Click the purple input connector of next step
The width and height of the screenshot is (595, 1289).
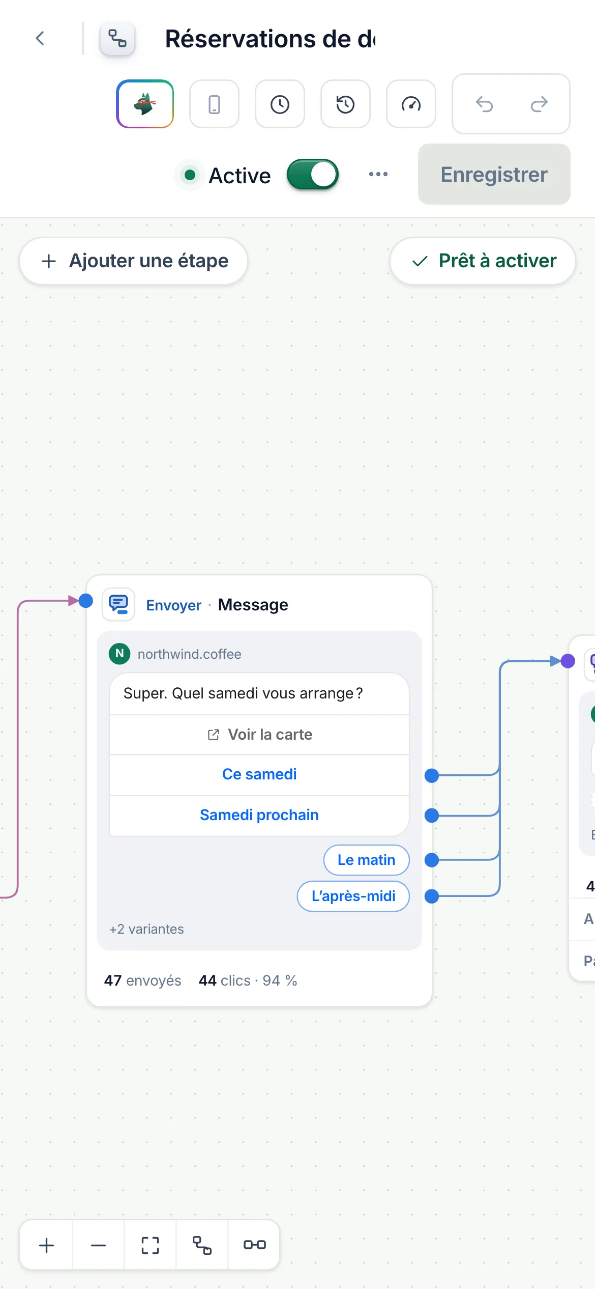[568, 661]
